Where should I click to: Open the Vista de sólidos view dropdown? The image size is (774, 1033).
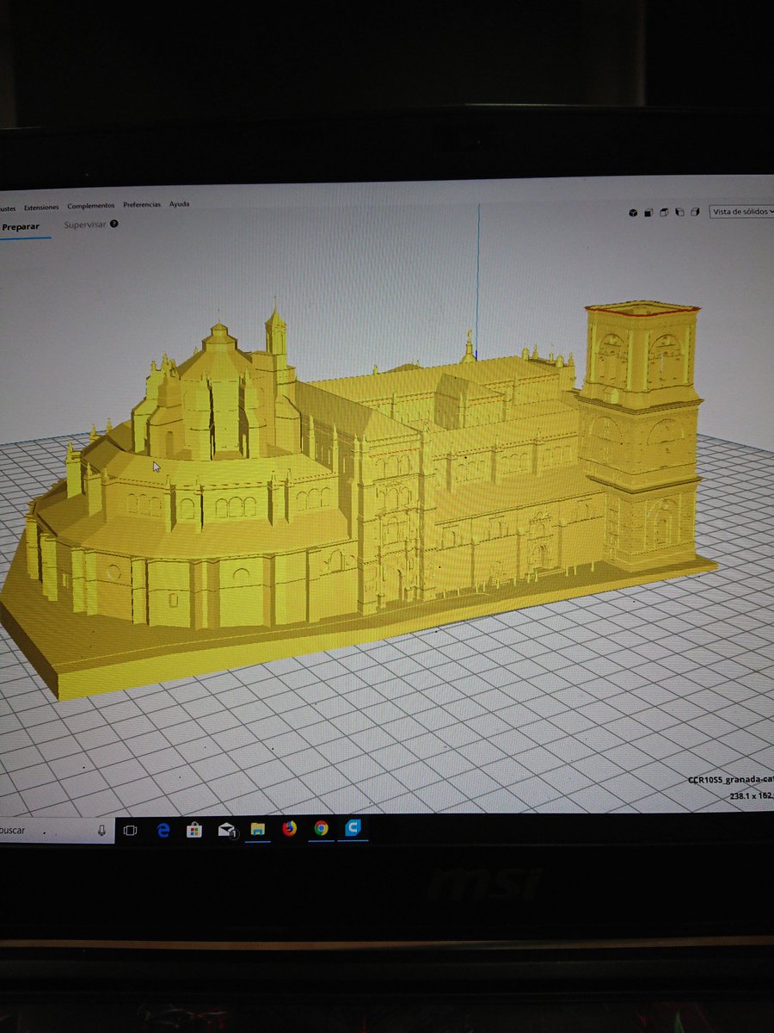741,211
